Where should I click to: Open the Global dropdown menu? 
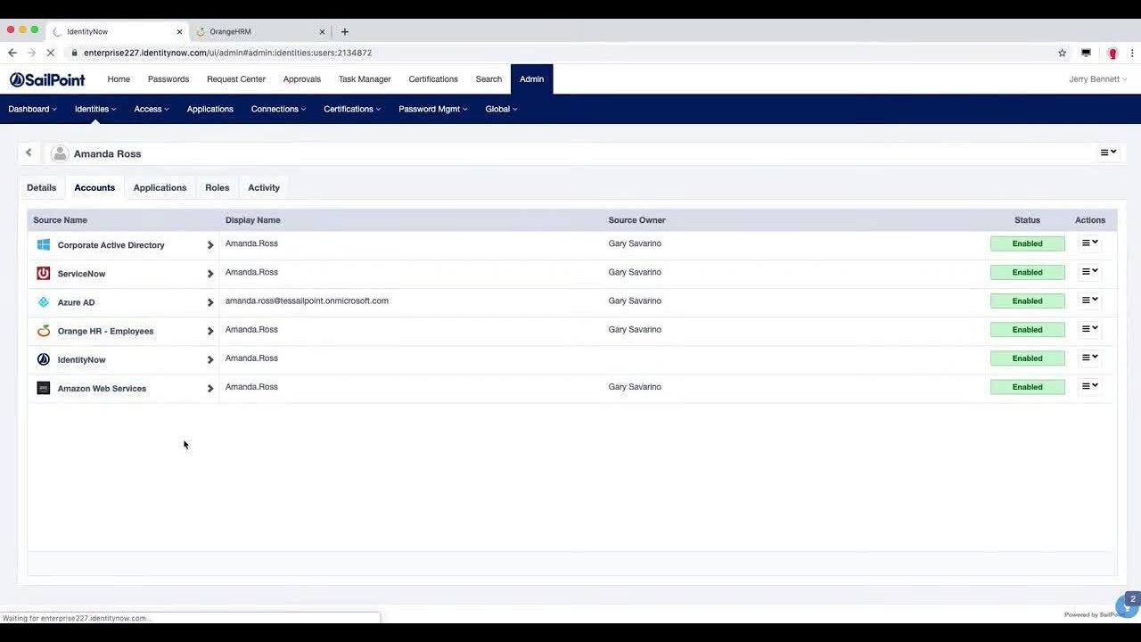point(501,109)
